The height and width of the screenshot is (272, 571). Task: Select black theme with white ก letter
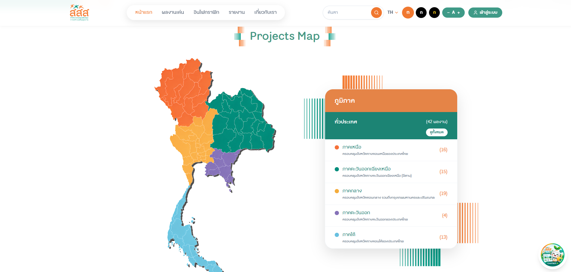(x=421, y=13)
